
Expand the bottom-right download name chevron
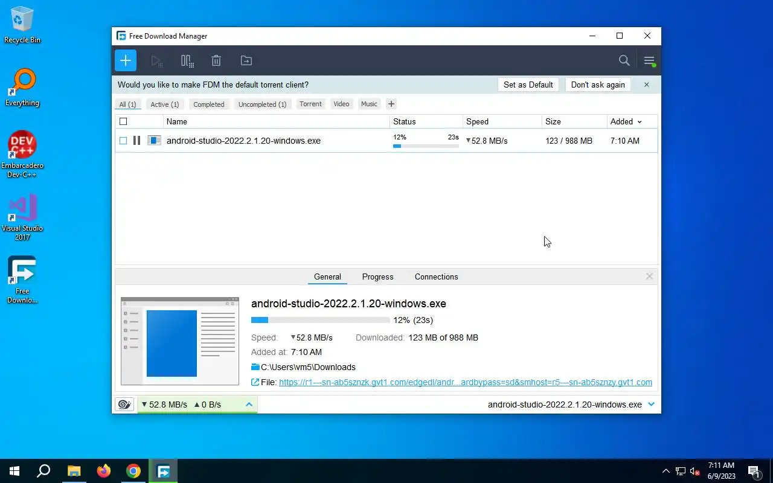(x=651, y=405)
